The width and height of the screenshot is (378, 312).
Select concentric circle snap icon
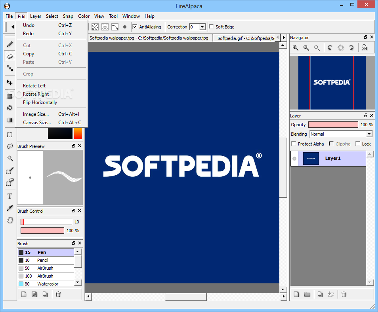(x=105, y=27)
